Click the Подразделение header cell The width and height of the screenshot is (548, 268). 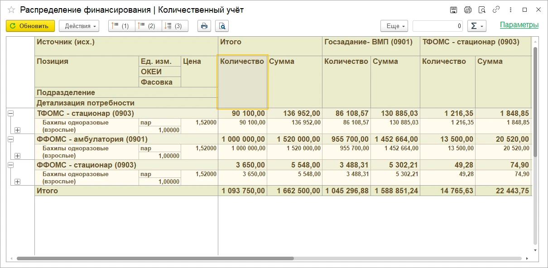126,92
